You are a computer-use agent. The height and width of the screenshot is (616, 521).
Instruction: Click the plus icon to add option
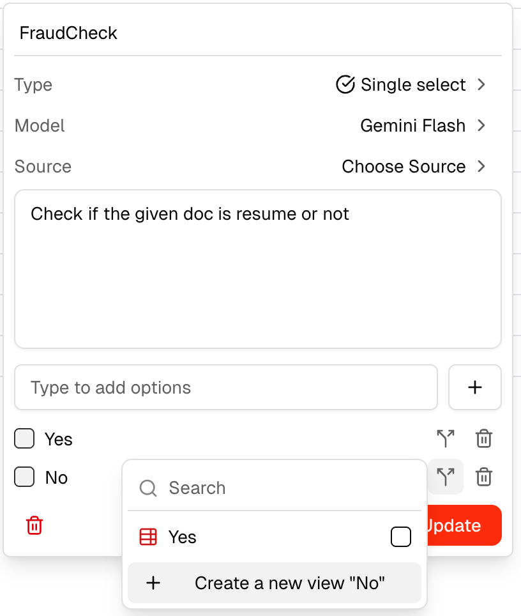475,387
